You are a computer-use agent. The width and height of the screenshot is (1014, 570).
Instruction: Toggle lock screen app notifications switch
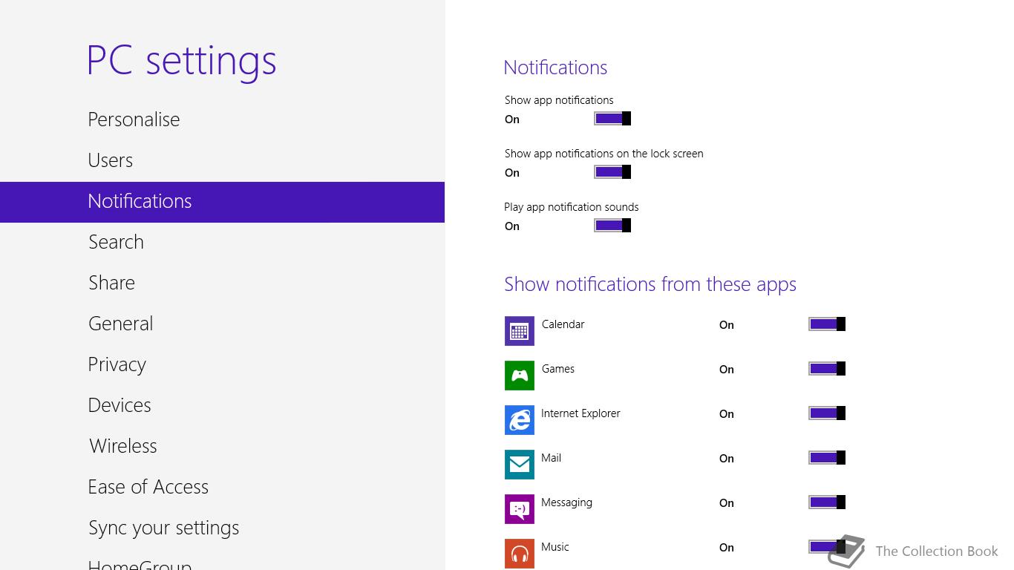612,172
